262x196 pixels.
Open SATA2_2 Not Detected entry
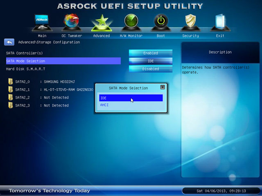pos(42,98)
